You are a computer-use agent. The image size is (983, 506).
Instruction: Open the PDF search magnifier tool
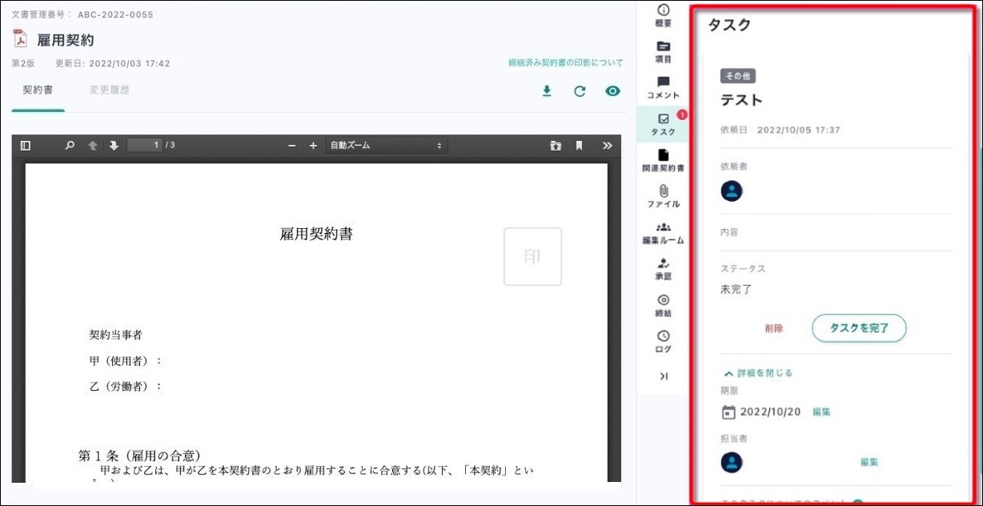point(70,146)
